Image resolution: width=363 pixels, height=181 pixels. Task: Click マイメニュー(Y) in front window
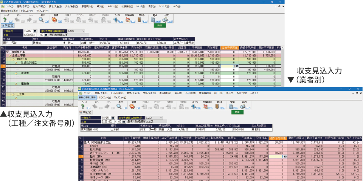(120, 97)
